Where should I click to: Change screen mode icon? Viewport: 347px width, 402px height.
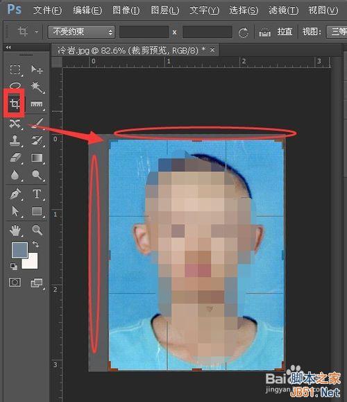click(37, 283)
